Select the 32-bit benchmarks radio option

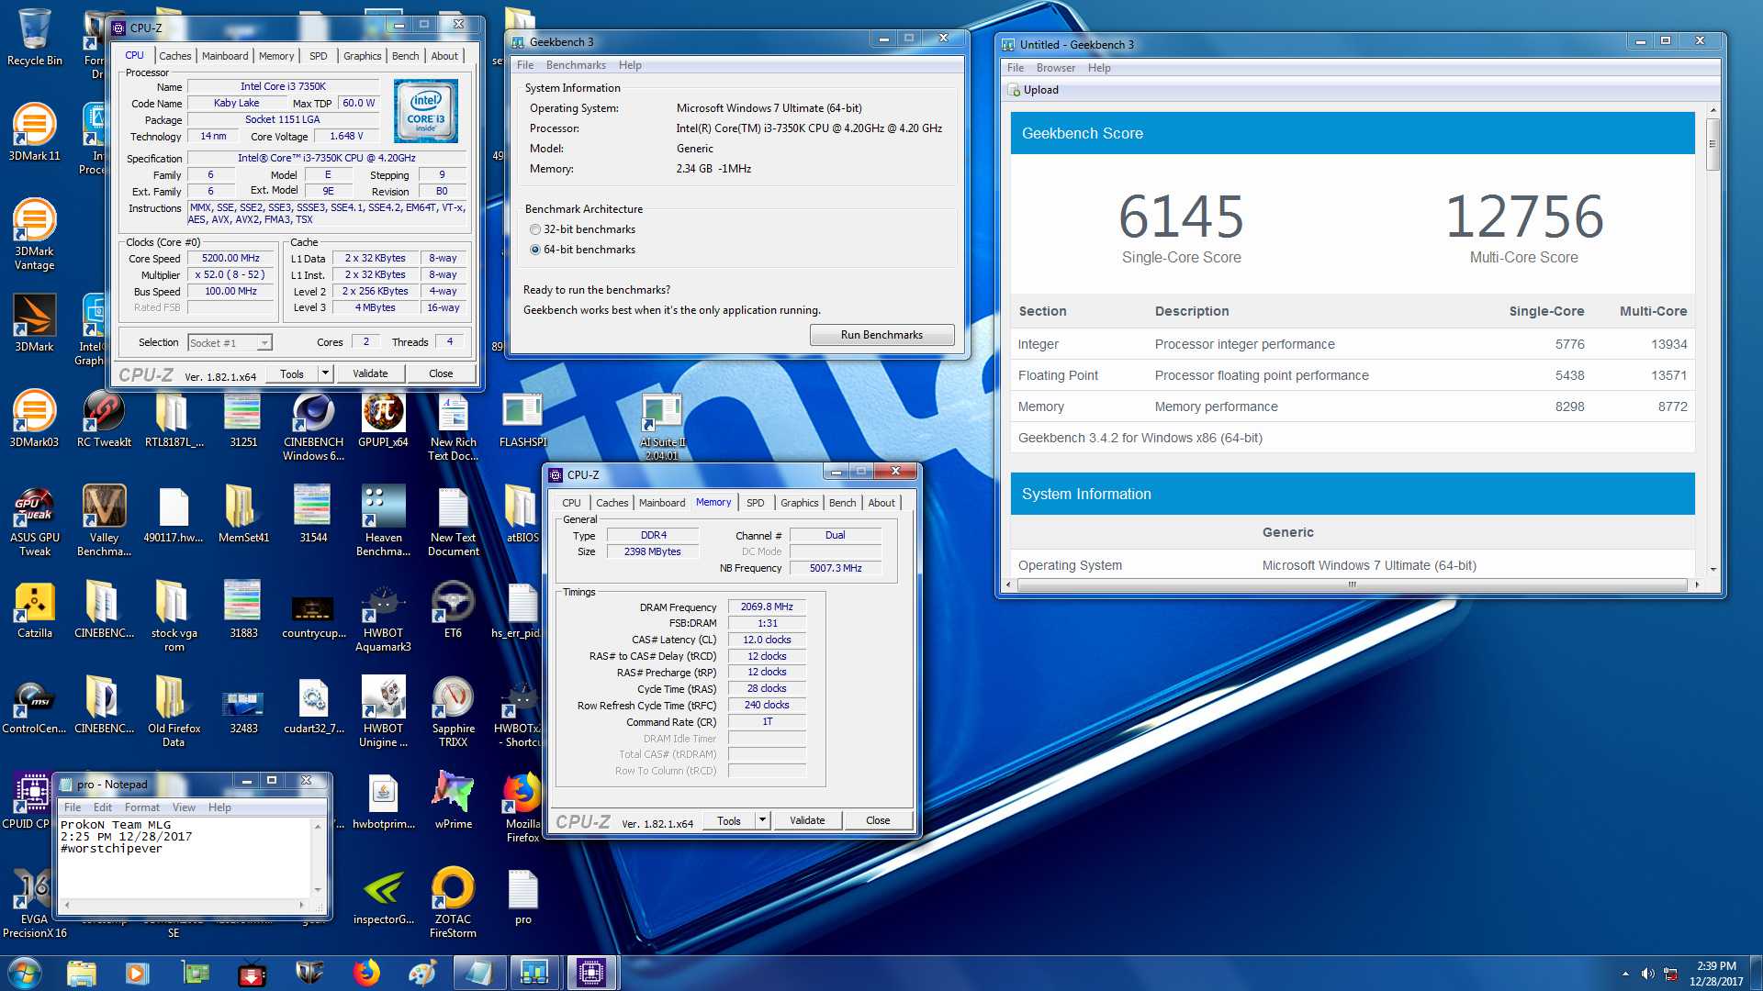coord(535,229)
